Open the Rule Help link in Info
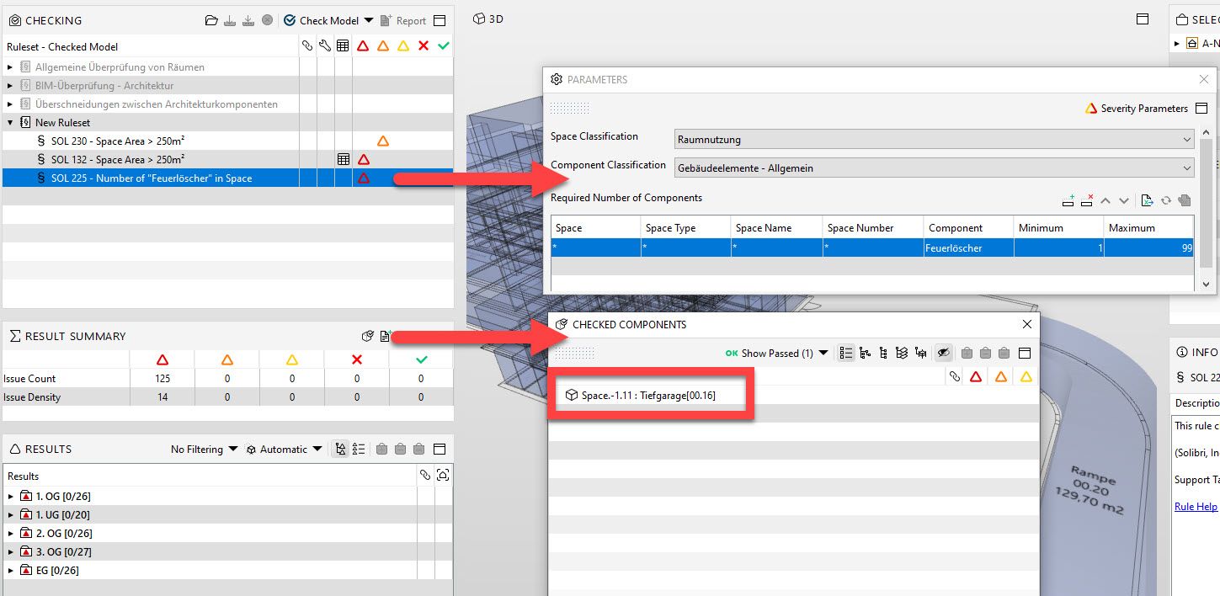 [x=1196, y=506]
